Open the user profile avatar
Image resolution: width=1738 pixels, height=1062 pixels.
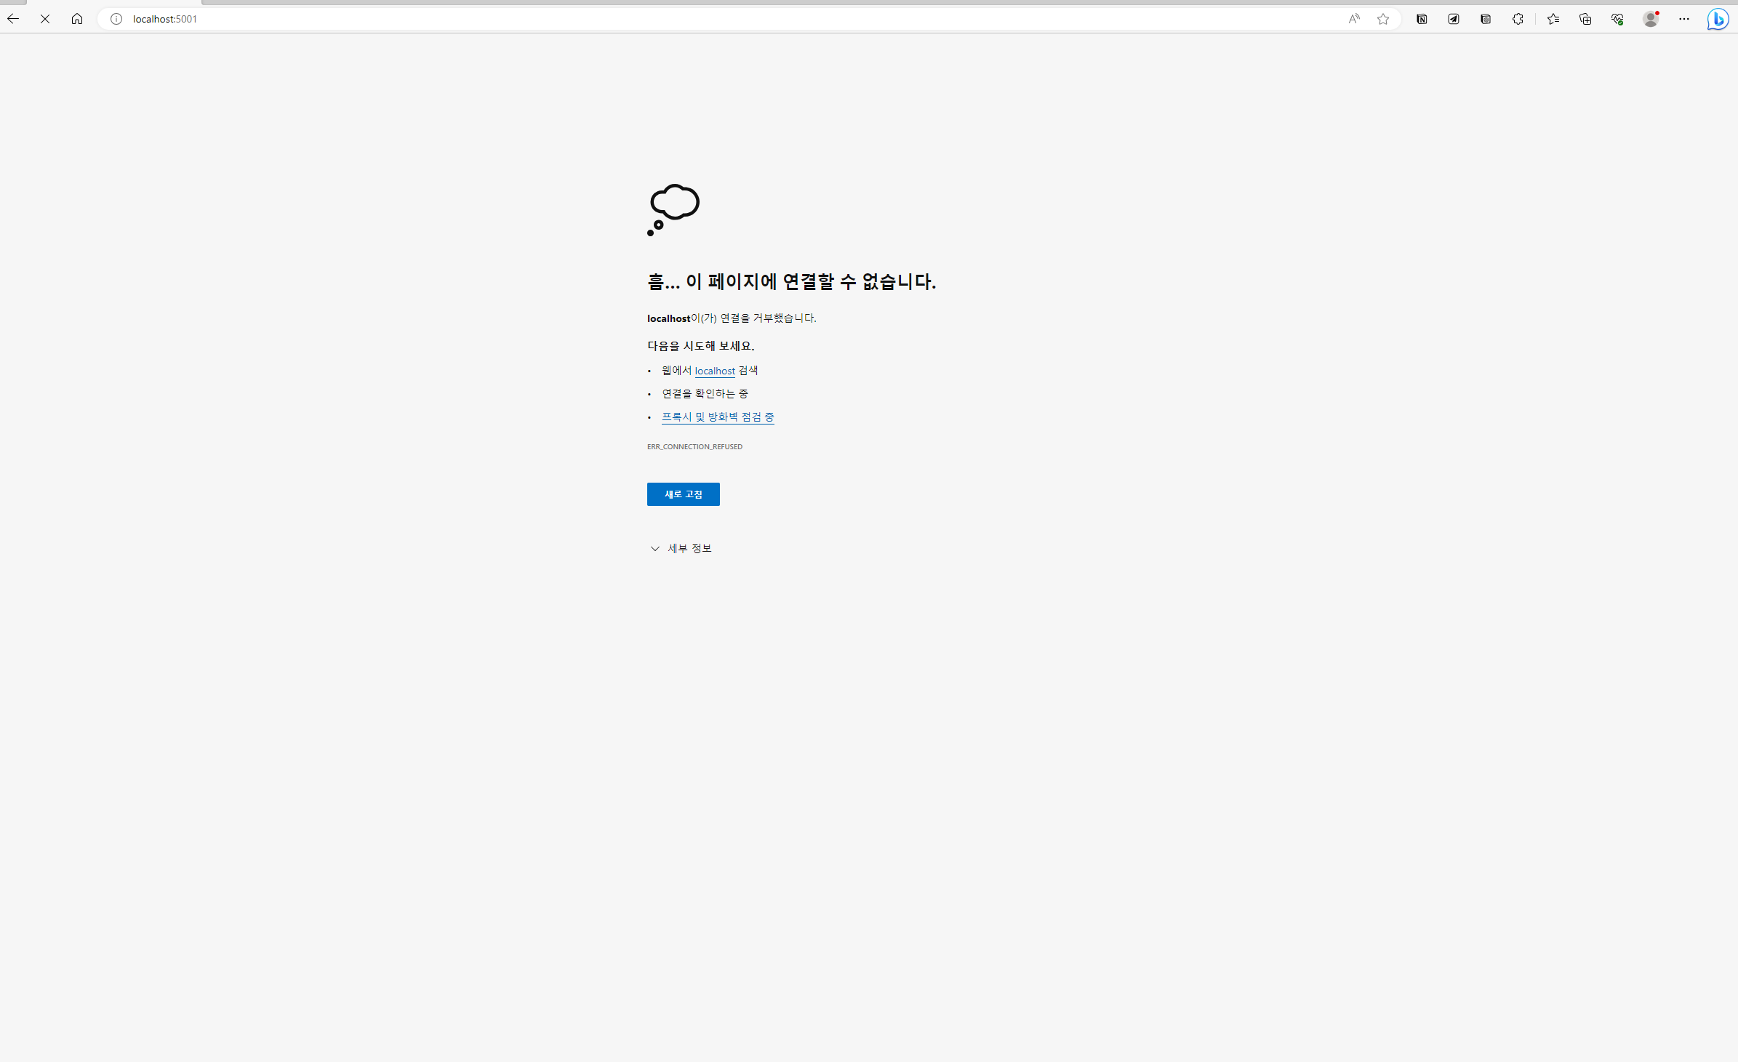pos(1651,19)
